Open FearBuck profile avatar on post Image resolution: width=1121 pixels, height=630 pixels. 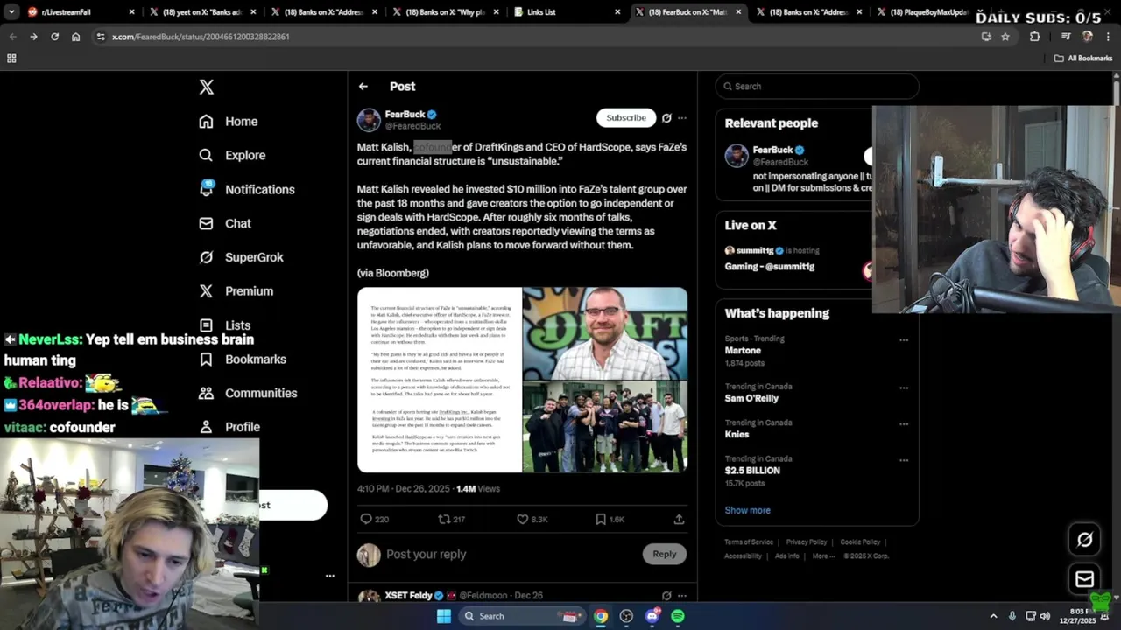tap(369, 120)
